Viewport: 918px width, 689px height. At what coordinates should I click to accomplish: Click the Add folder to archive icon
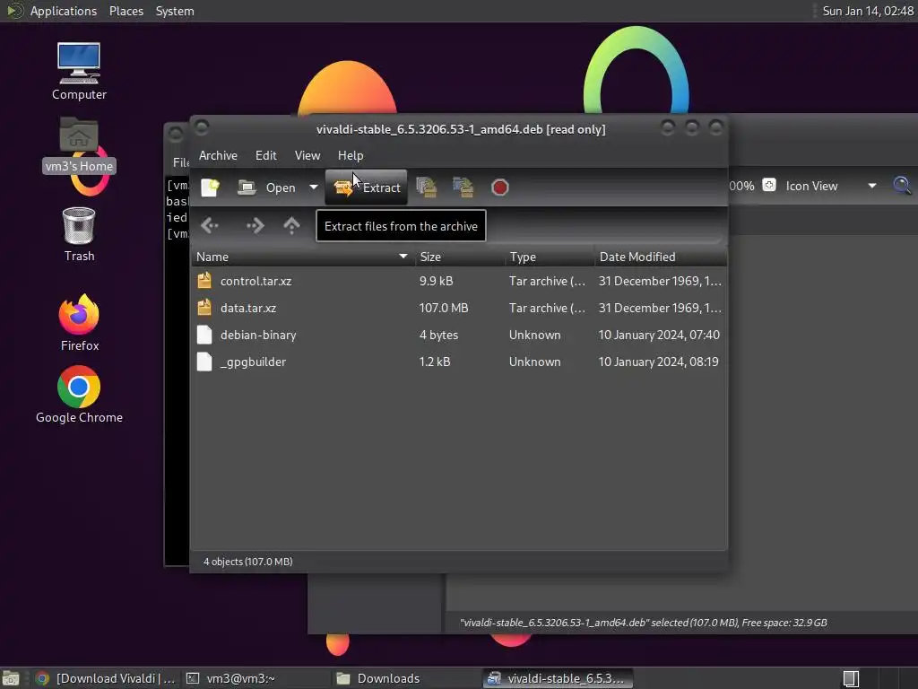[463, 188]
